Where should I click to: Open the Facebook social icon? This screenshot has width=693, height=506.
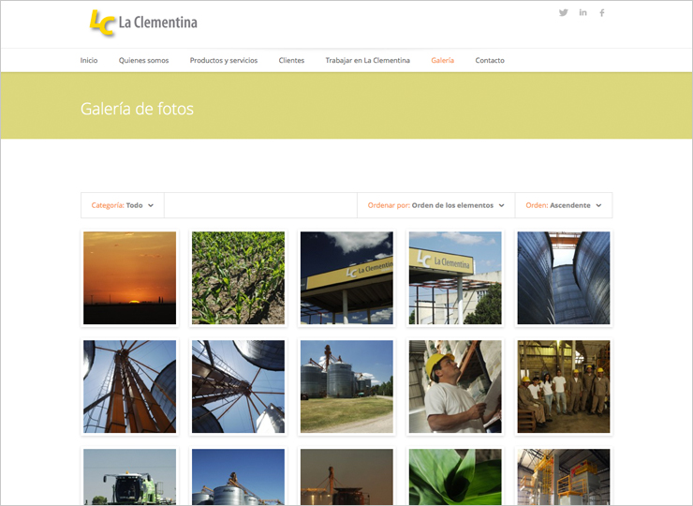(x=602, y=13)
